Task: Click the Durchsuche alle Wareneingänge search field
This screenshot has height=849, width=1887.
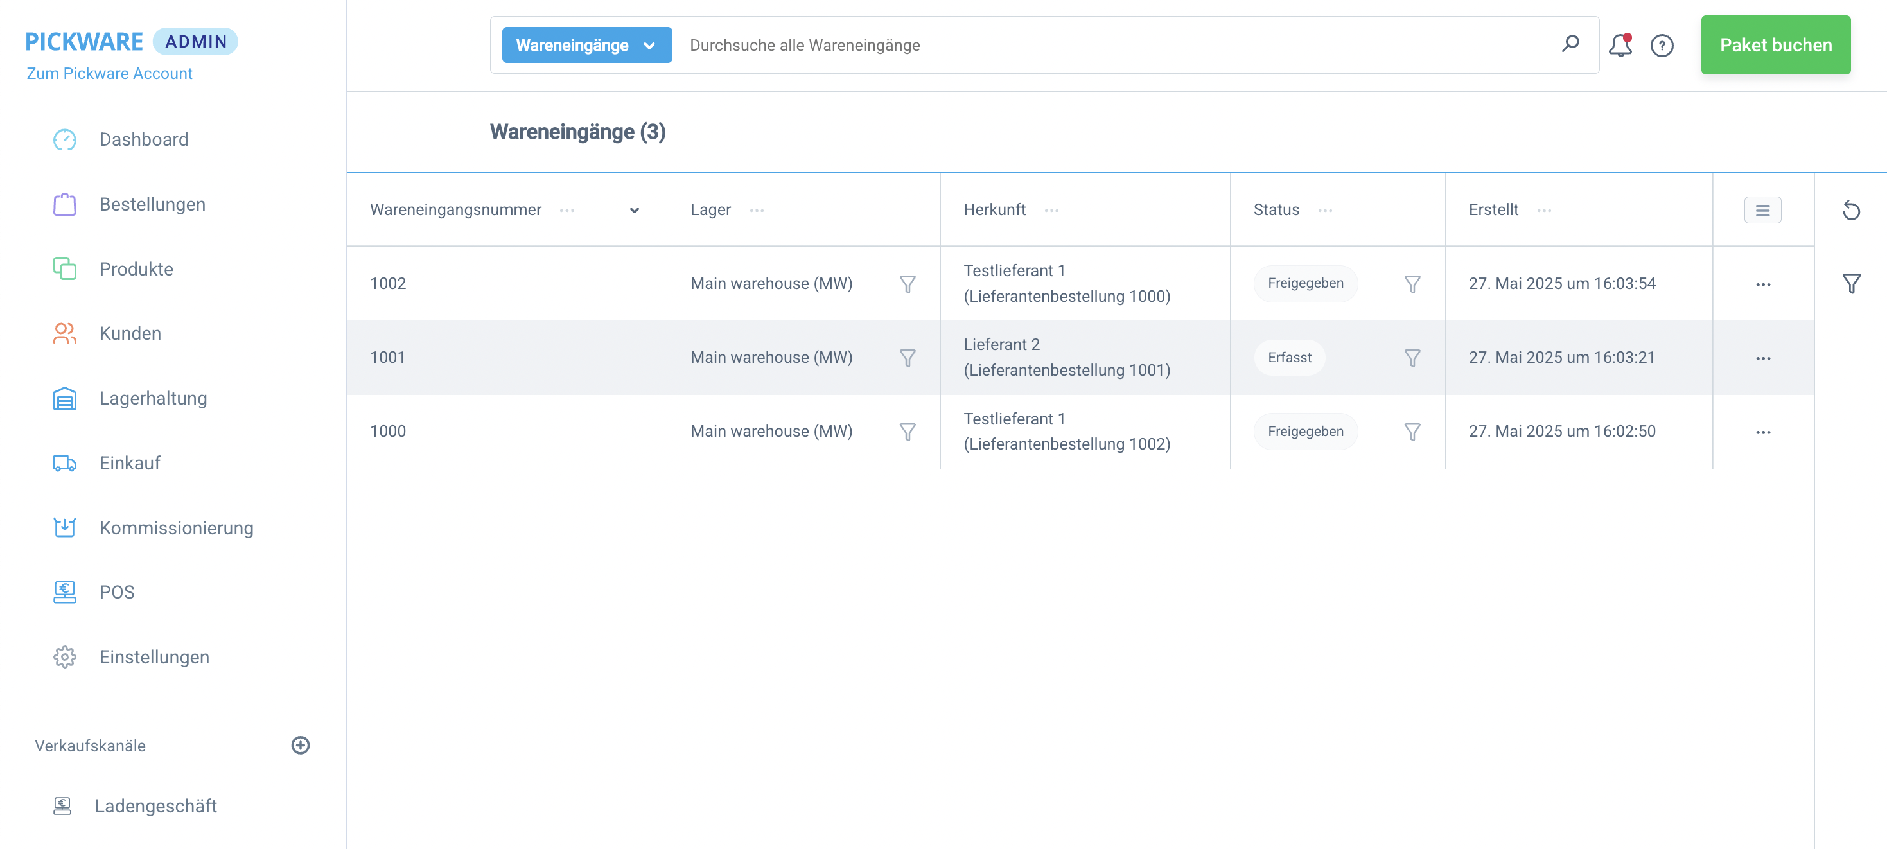Action: coord(1099,46)
